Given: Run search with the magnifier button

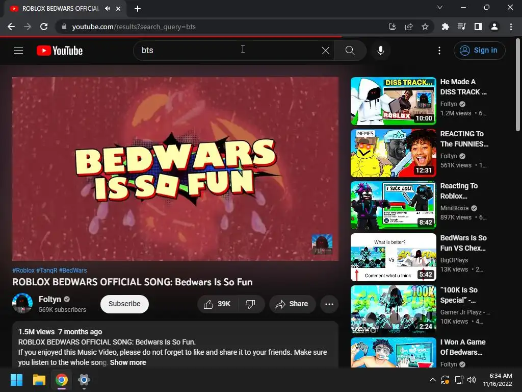Looking at the screenshot, I should pos(350,51).
